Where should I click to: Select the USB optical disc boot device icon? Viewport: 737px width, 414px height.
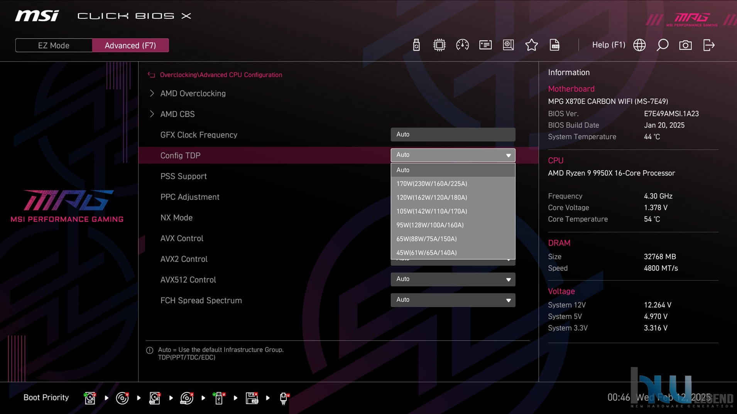point(187,398)
